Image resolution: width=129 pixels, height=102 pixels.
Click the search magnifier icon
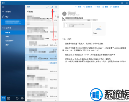coord(47,7)
